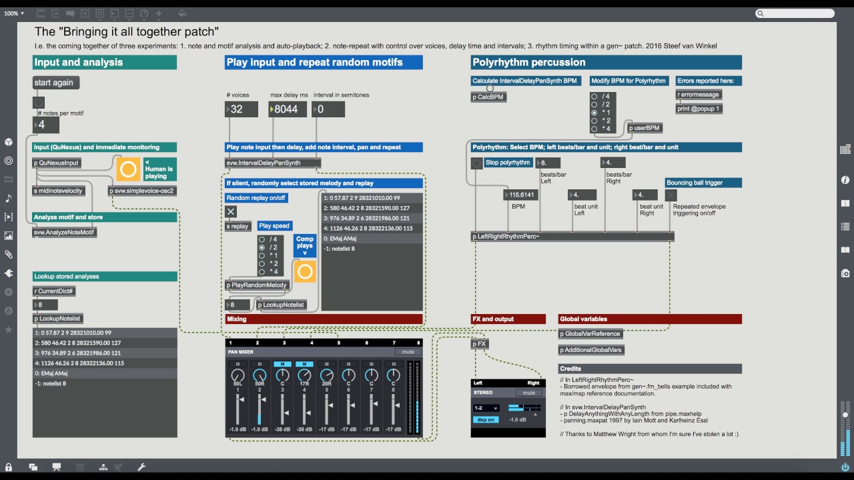Click the start again message button

click(56, 83)
